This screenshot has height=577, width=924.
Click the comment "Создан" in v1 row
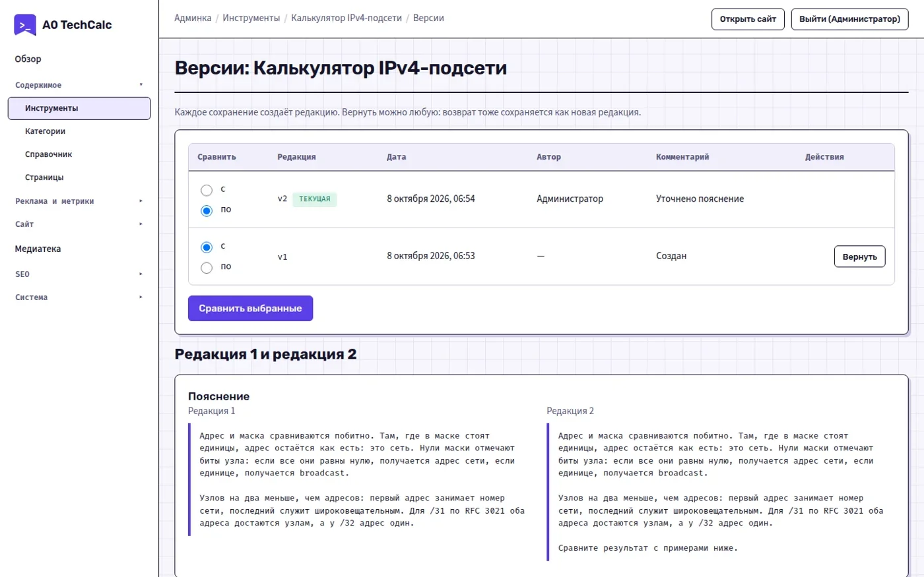coord(671,256)
